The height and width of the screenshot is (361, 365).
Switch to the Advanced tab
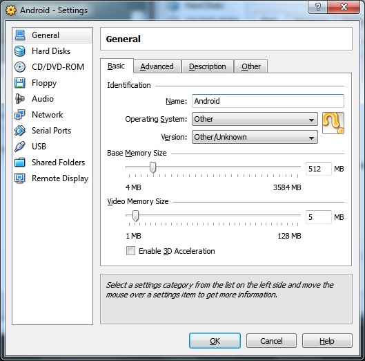coord(157,66)
